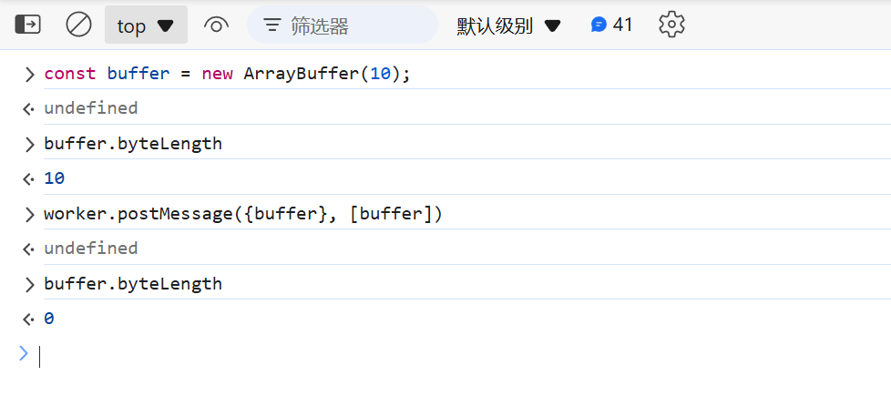Open the console settings gear
891x396 pixels.
(671, 25)
